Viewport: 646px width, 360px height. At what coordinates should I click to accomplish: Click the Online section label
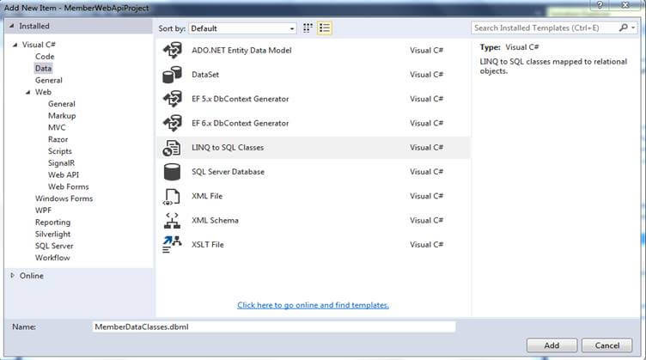click(x=31, y=276)
